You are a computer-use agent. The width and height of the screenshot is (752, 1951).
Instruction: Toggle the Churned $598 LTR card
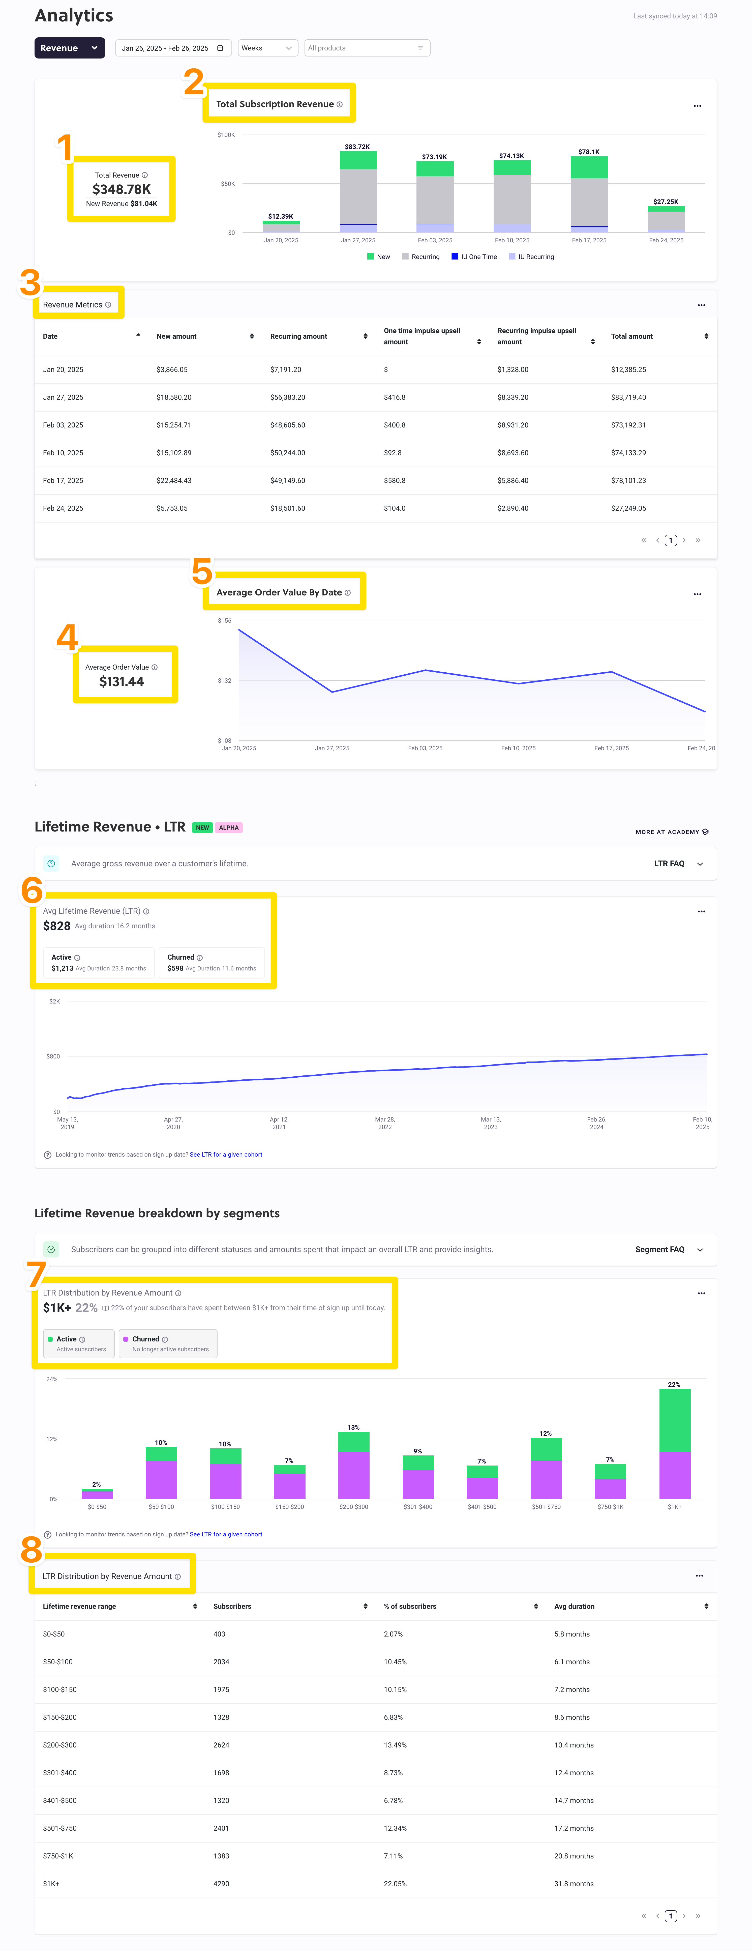click(212, 963)
